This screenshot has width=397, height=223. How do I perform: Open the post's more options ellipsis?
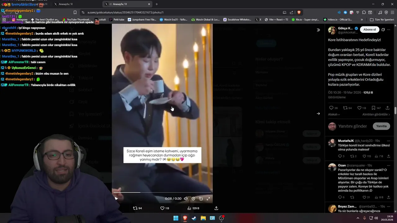(389, 30)
